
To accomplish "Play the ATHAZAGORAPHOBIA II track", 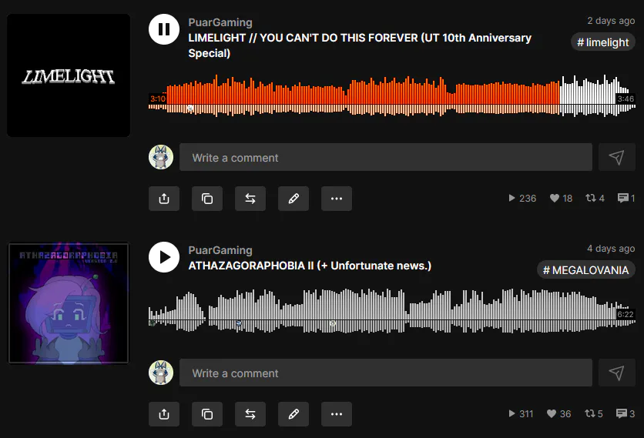I will coord(164,257).
